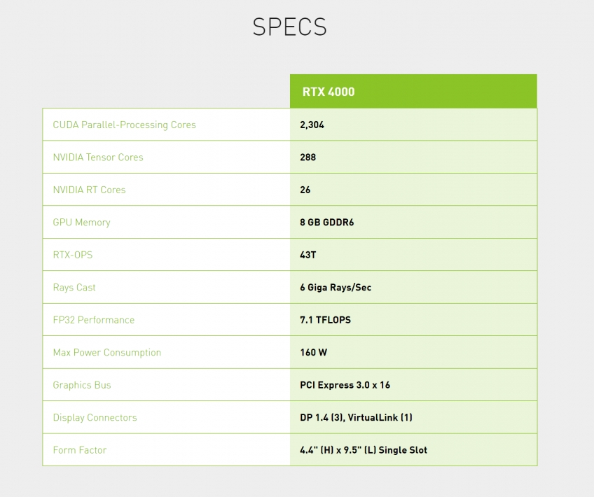
Task: Click the NVIDIA RT Cores label
Action: click(x=89, y=190)
